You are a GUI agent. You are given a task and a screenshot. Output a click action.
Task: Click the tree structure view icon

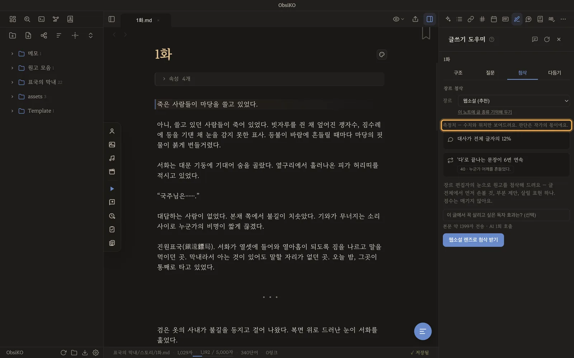[44, 35]
